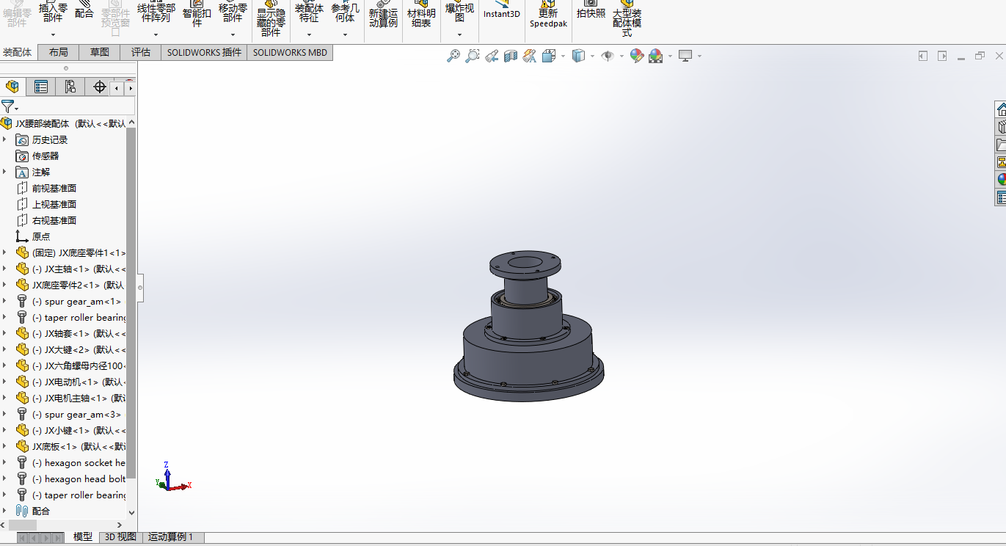Viewport: 1006px width, 546px height.
Task: Select the 插入零部件 (Insert Components) tool
Action: point(51,15)
